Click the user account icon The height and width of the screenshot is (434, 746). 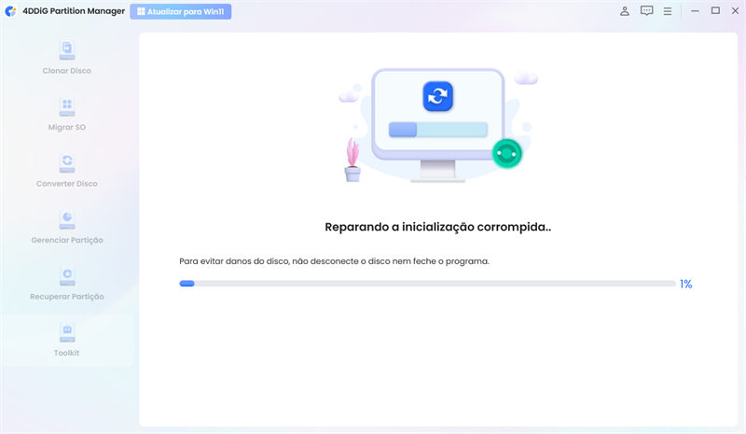(625, 11)
